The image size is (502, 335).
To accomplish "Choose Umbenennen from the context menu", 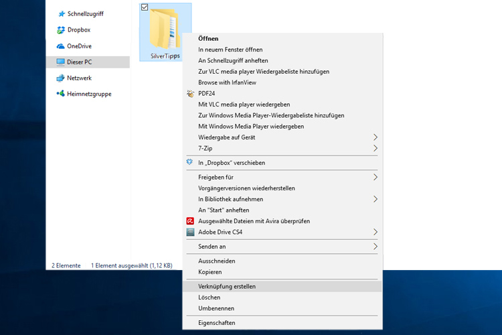I will click(x=282, y=308).
